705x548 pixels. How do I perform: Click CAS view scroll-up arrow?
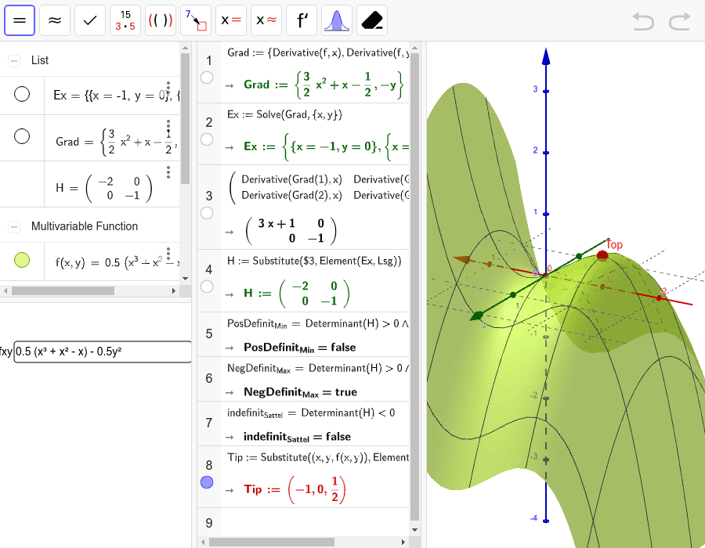[415, 47]
